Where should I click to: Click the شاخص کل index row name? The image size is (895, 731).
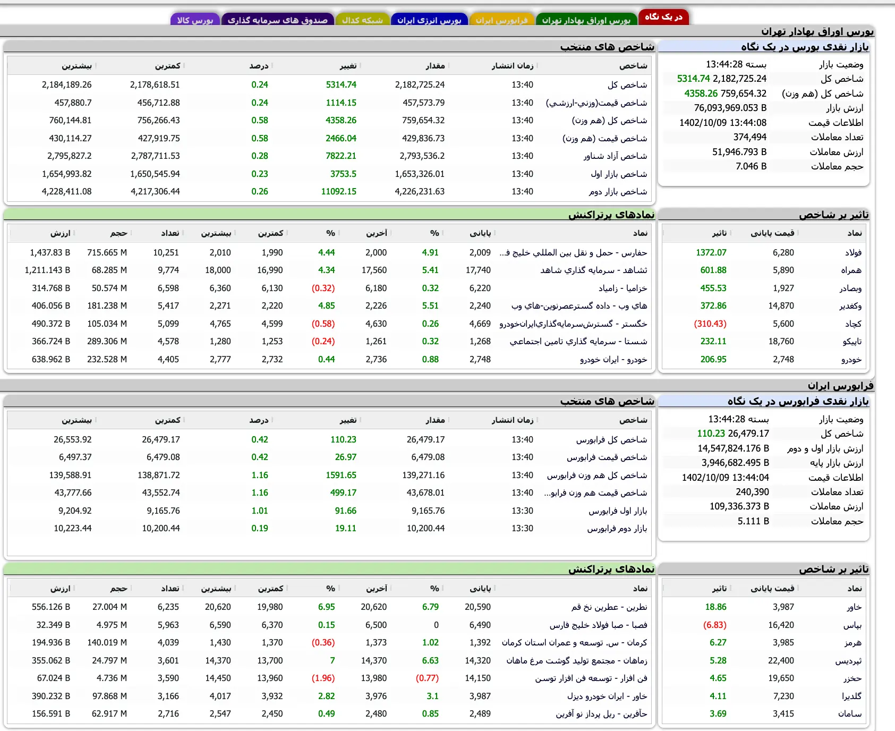coord(627,85)
